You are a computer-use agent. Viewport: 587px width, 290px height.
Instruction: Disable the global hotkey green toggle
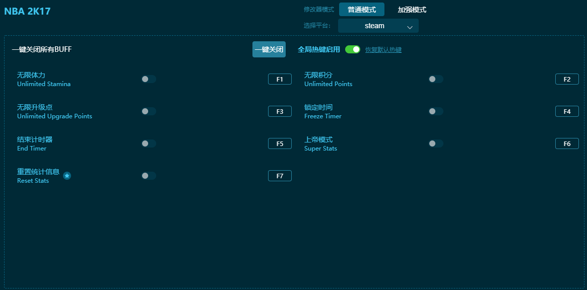[x=353, y=49]
